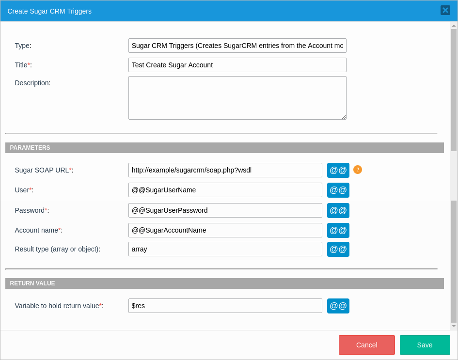
Task: Click the scrollbar down arrow
Action: pos(454,326)
